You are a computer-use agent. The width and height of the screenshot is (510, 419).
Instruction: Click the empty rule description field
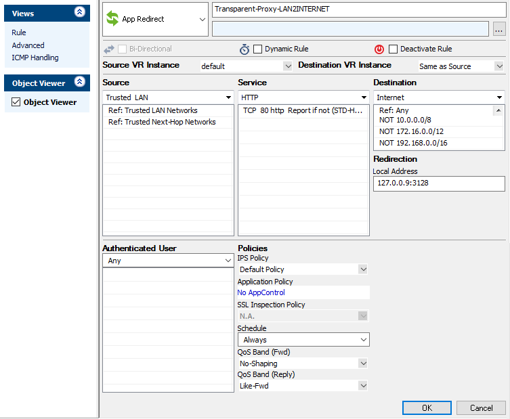point(350,28)
